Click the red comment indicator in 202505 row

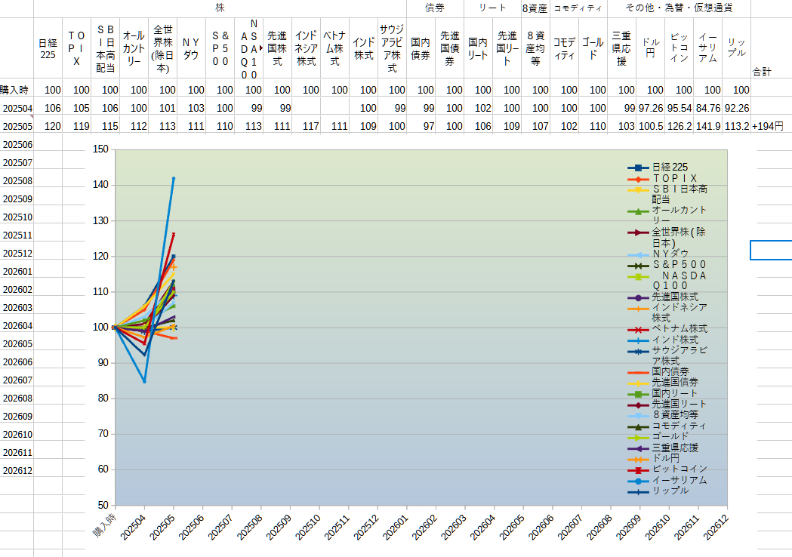pyautogui.click(x=31, y=117)
